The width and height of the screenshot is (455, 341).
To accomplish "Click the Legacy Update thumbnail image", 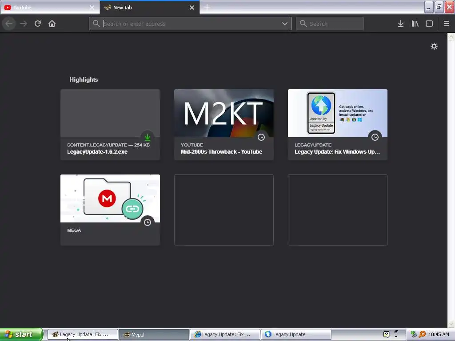I will (x=338, y=113).
